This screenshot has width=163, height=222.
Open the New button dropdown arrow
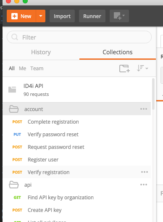[x=41, y=16]
